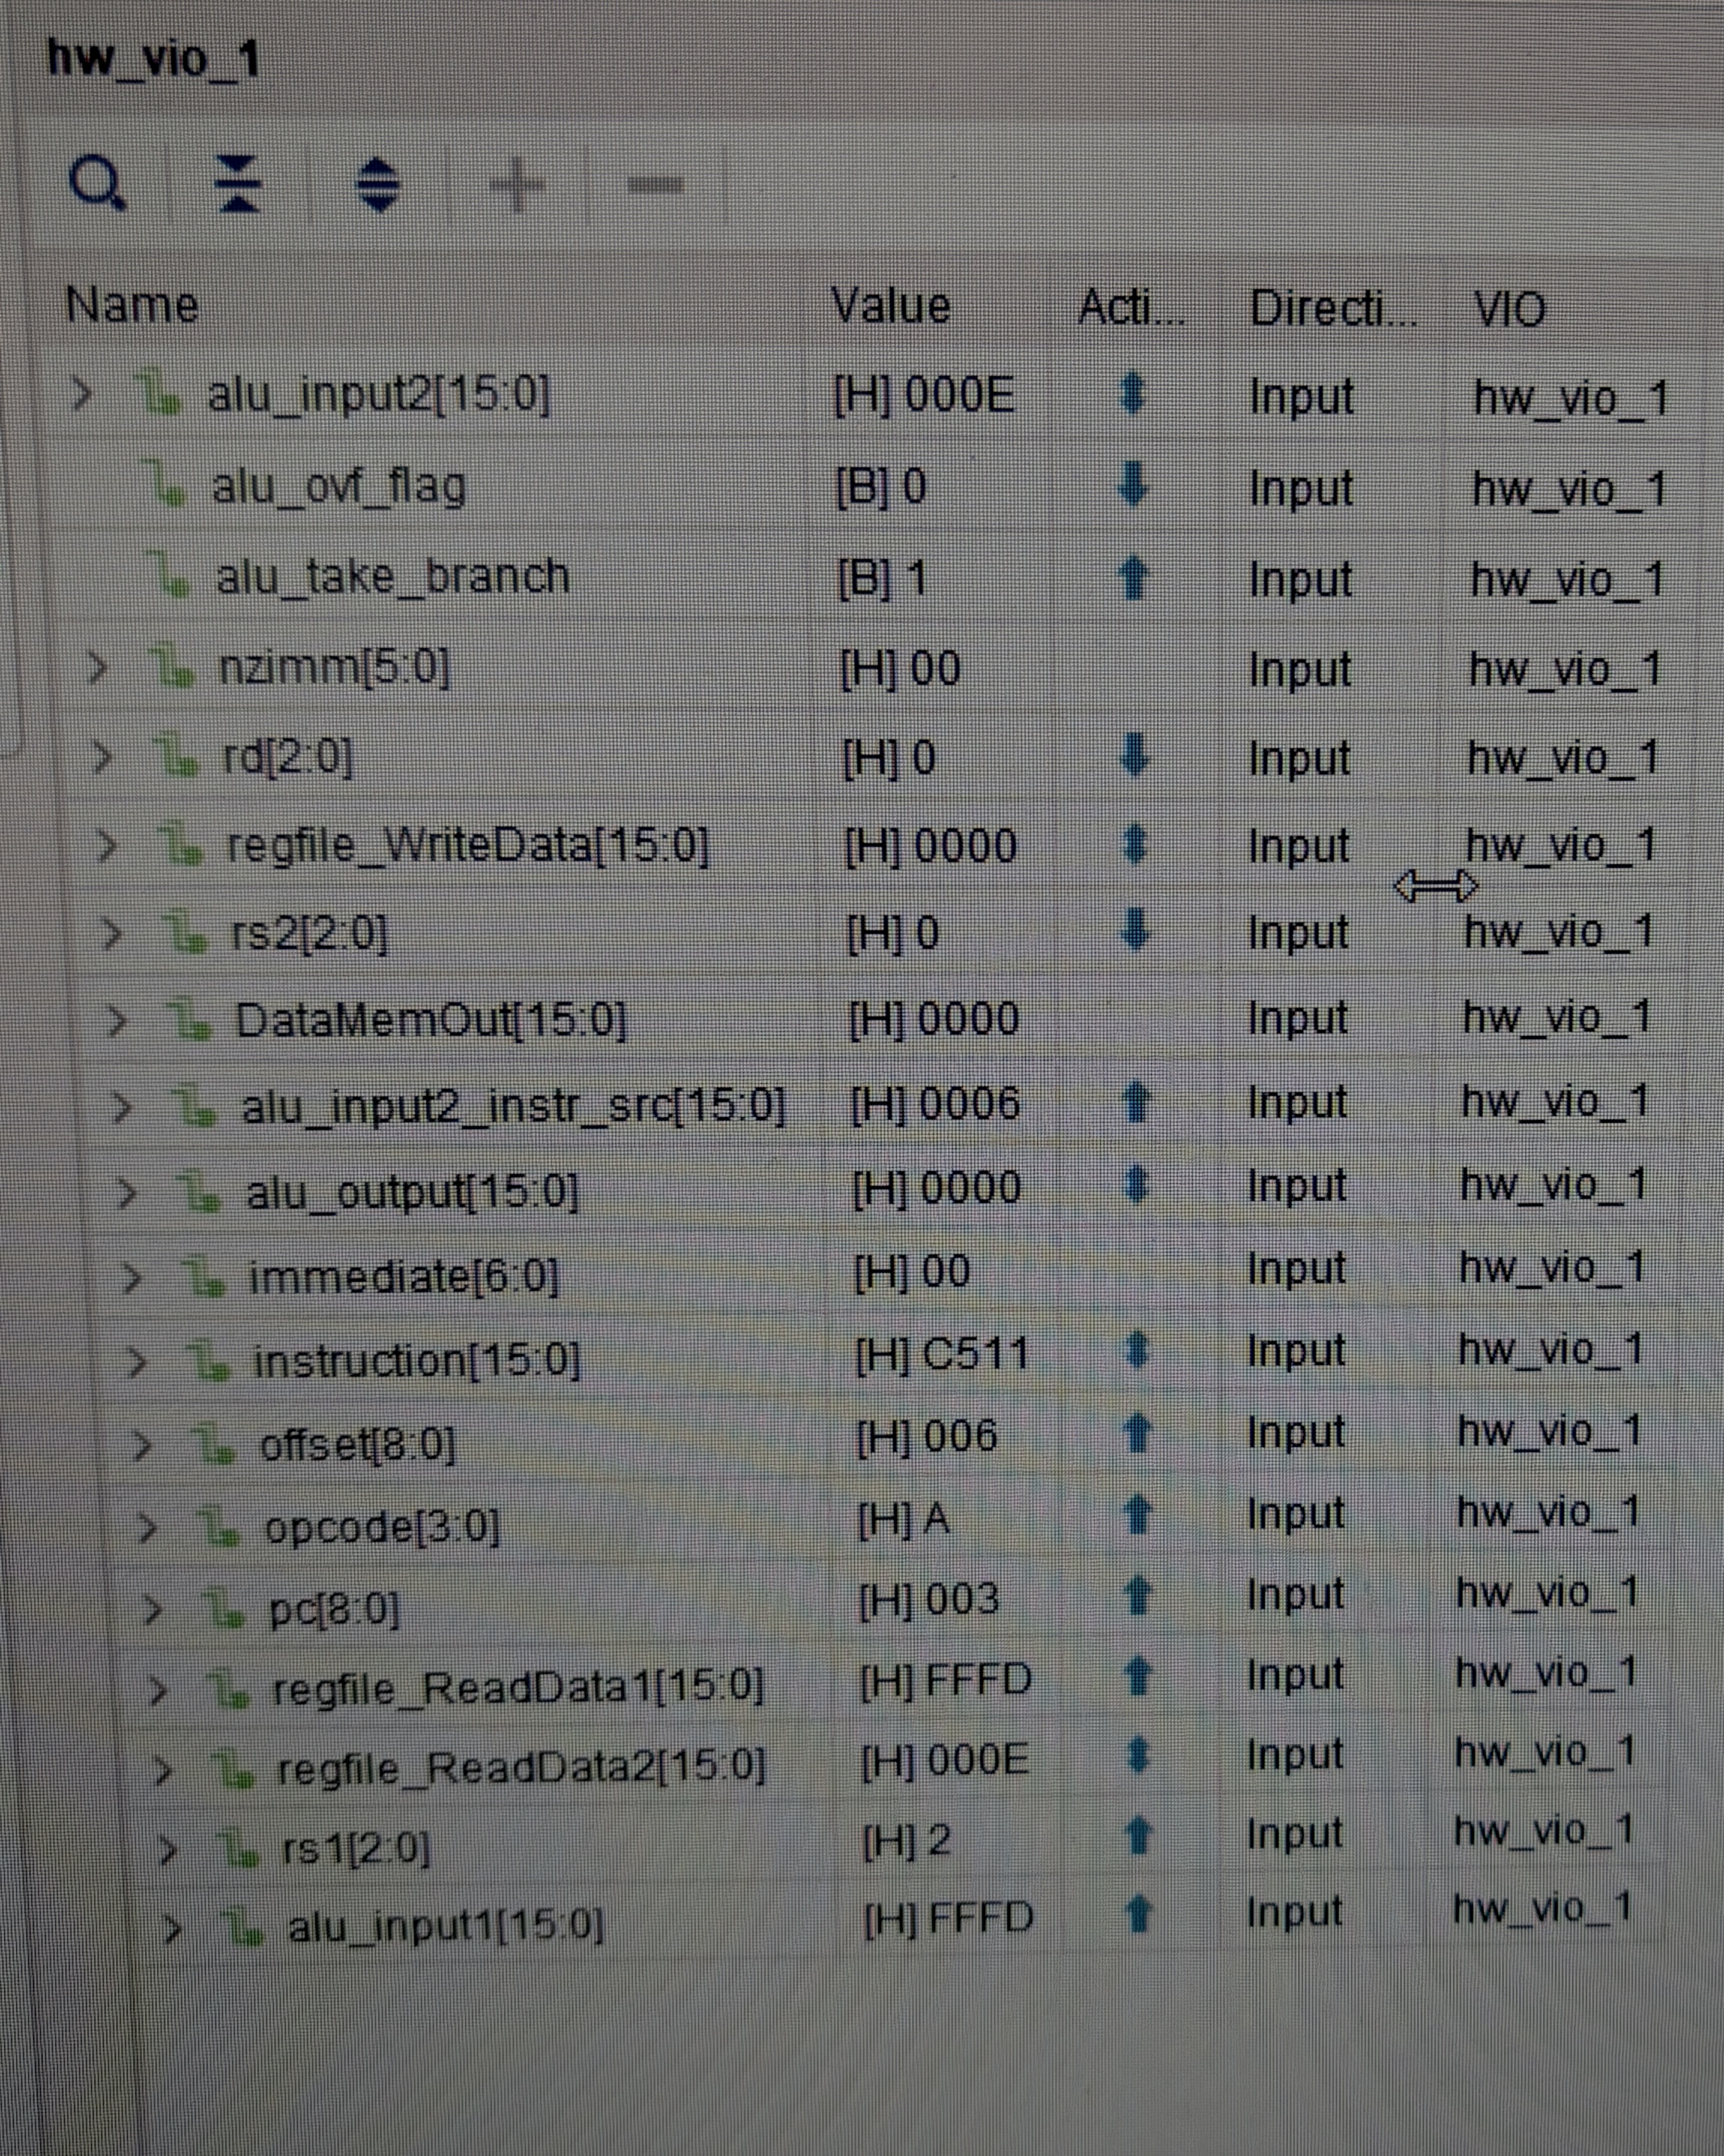This screenshot has height=2156, width=1724.
Task: Select the DataMemOut[15:0] row
Action: pyautogui.click(x=431, y=1021)
